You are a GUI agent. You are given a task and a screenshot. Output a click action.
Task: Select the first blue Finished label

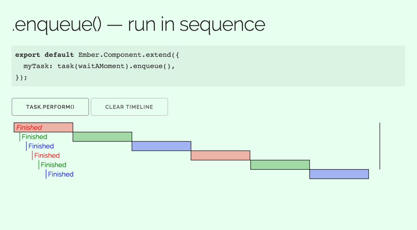[41, 146]
